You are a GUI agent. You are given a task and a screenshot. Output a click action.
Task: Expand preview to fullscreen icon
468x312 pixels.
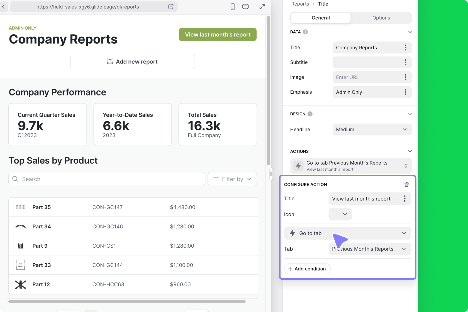262,7
